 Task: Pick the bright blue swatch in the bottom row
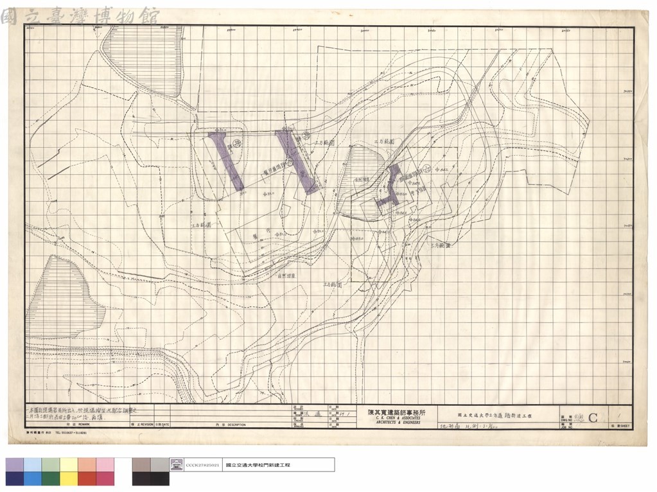pyautogui.click(x=33, y=479)
